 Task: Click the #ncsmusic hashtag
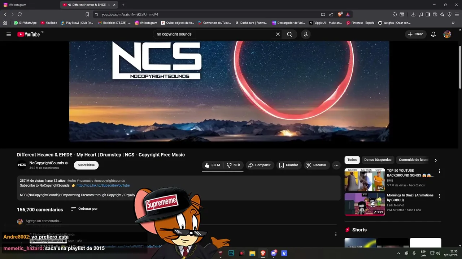pyautogui.click(x=85, y=181)
